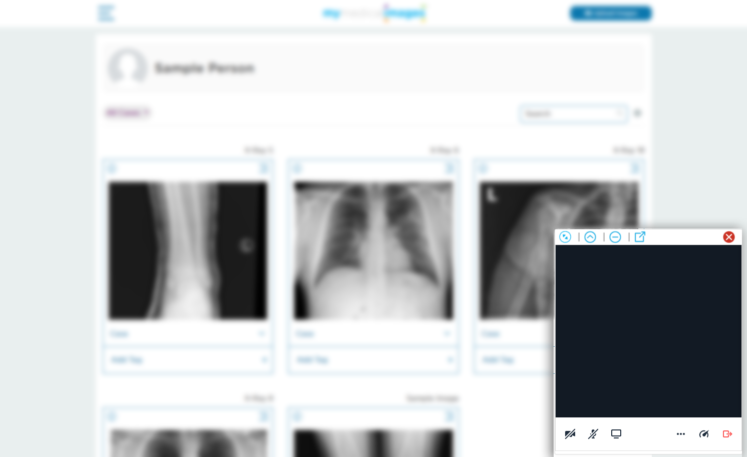Open the connection speed gauge icon
Screen dimensions: 747x457
point(704,434)
